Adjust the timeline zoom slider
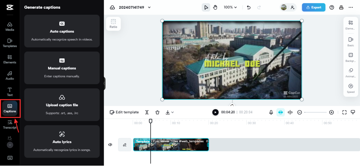This screenshot has width=360, height=167. coord(315,112)
